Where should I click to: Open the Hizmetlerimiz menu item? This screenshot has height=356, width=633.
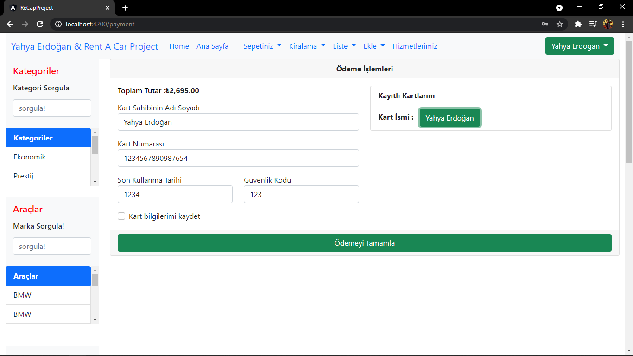414,46
